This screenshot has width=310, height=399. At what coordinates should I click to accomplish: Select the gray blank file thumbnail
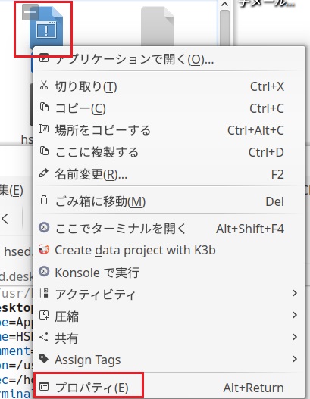click(x=158, y=26)
